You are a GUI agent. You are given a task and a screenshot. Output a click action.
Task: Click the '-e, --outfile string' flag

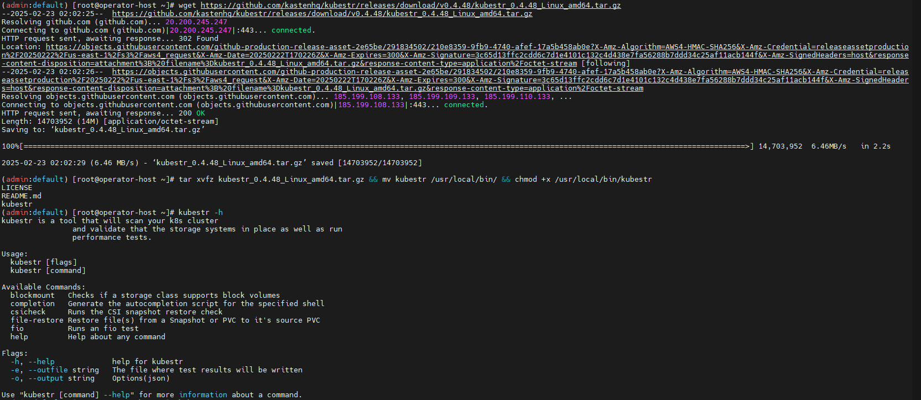point(55,370)
